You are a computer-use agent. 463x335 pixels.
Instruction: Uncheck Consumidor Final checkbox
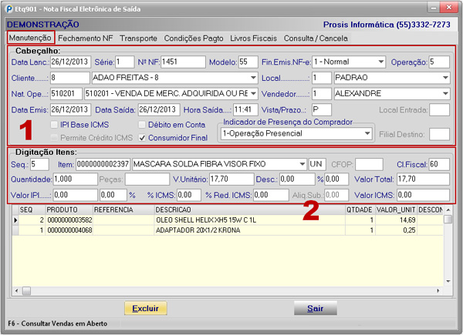[142, 138]
